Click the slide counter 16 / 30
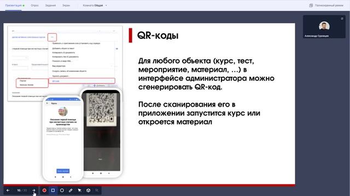The width and height of the screenshot is (350, 196). tap(22, 190)
